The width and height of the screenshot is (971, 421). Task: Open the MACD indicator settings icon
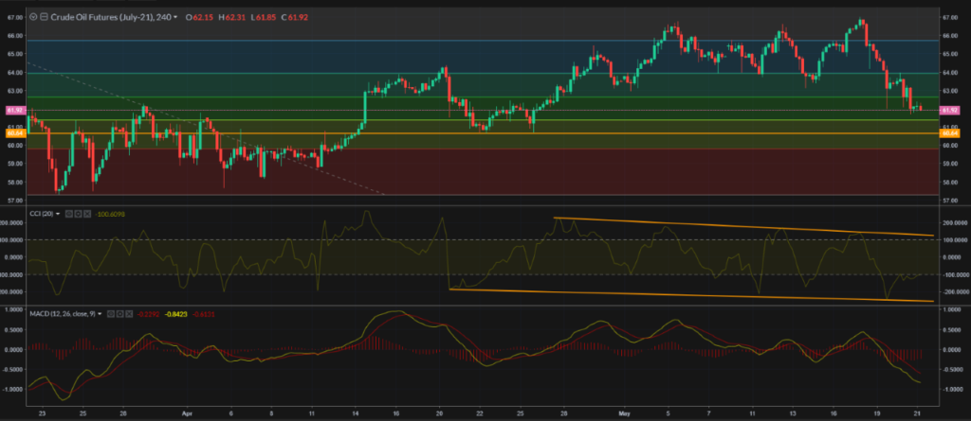(119, 313)
